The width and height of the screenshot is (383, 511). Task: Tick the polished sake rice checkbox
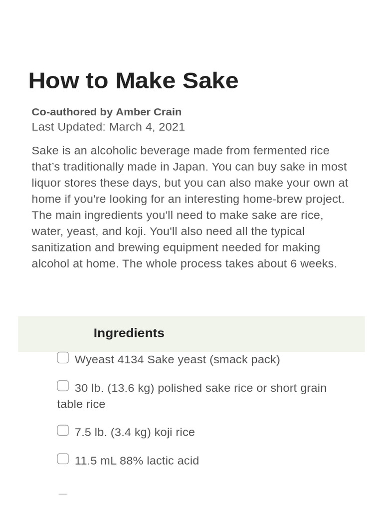coord(63,386)
